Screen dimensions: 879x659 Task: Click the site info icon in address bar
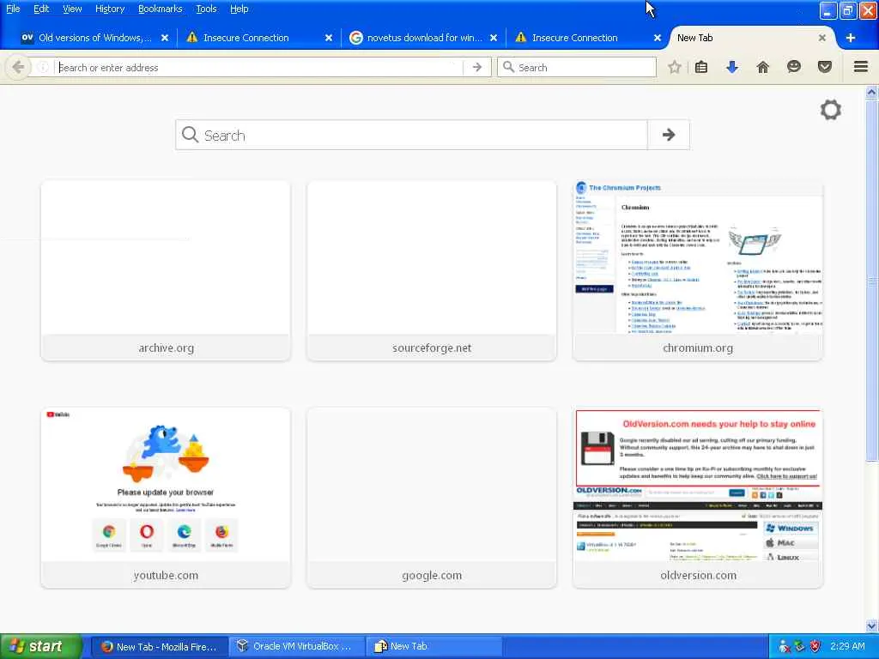click(43, 67)
